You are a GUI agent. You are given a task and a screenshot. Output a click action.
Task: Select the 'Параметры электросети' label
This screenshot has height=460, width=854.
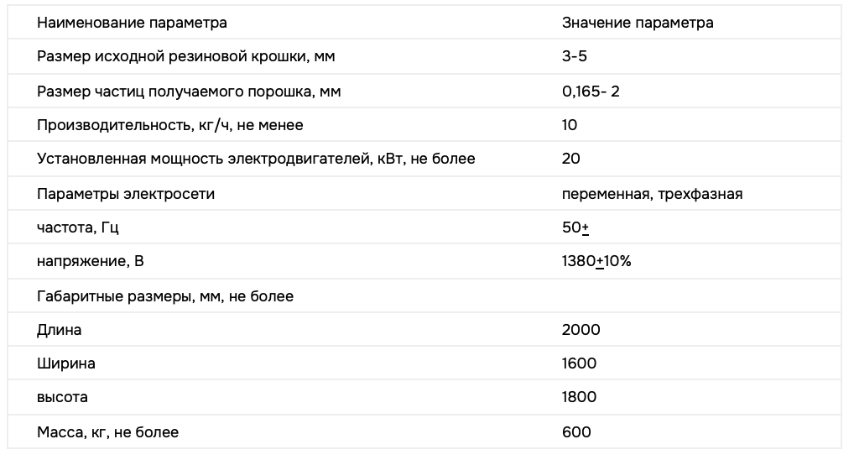coord(126,194)
